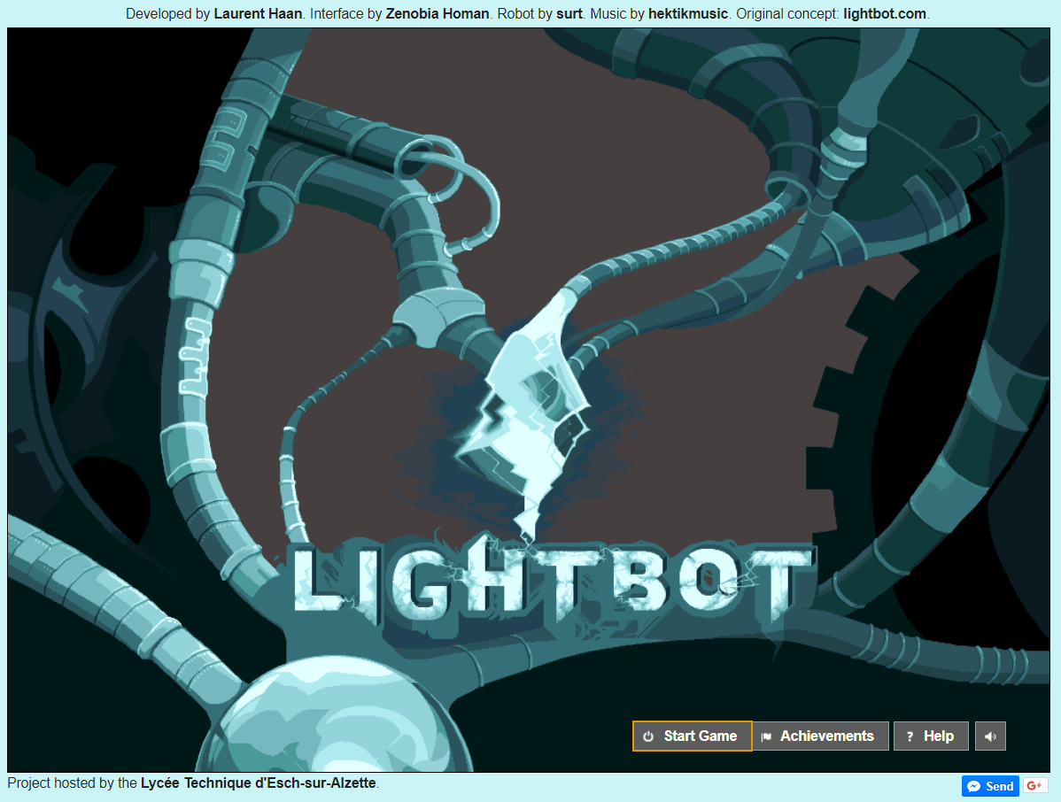The image size is (1061, 802).
Task: Open the hektikmusic music credit link
Action: (x=688, y=14)
